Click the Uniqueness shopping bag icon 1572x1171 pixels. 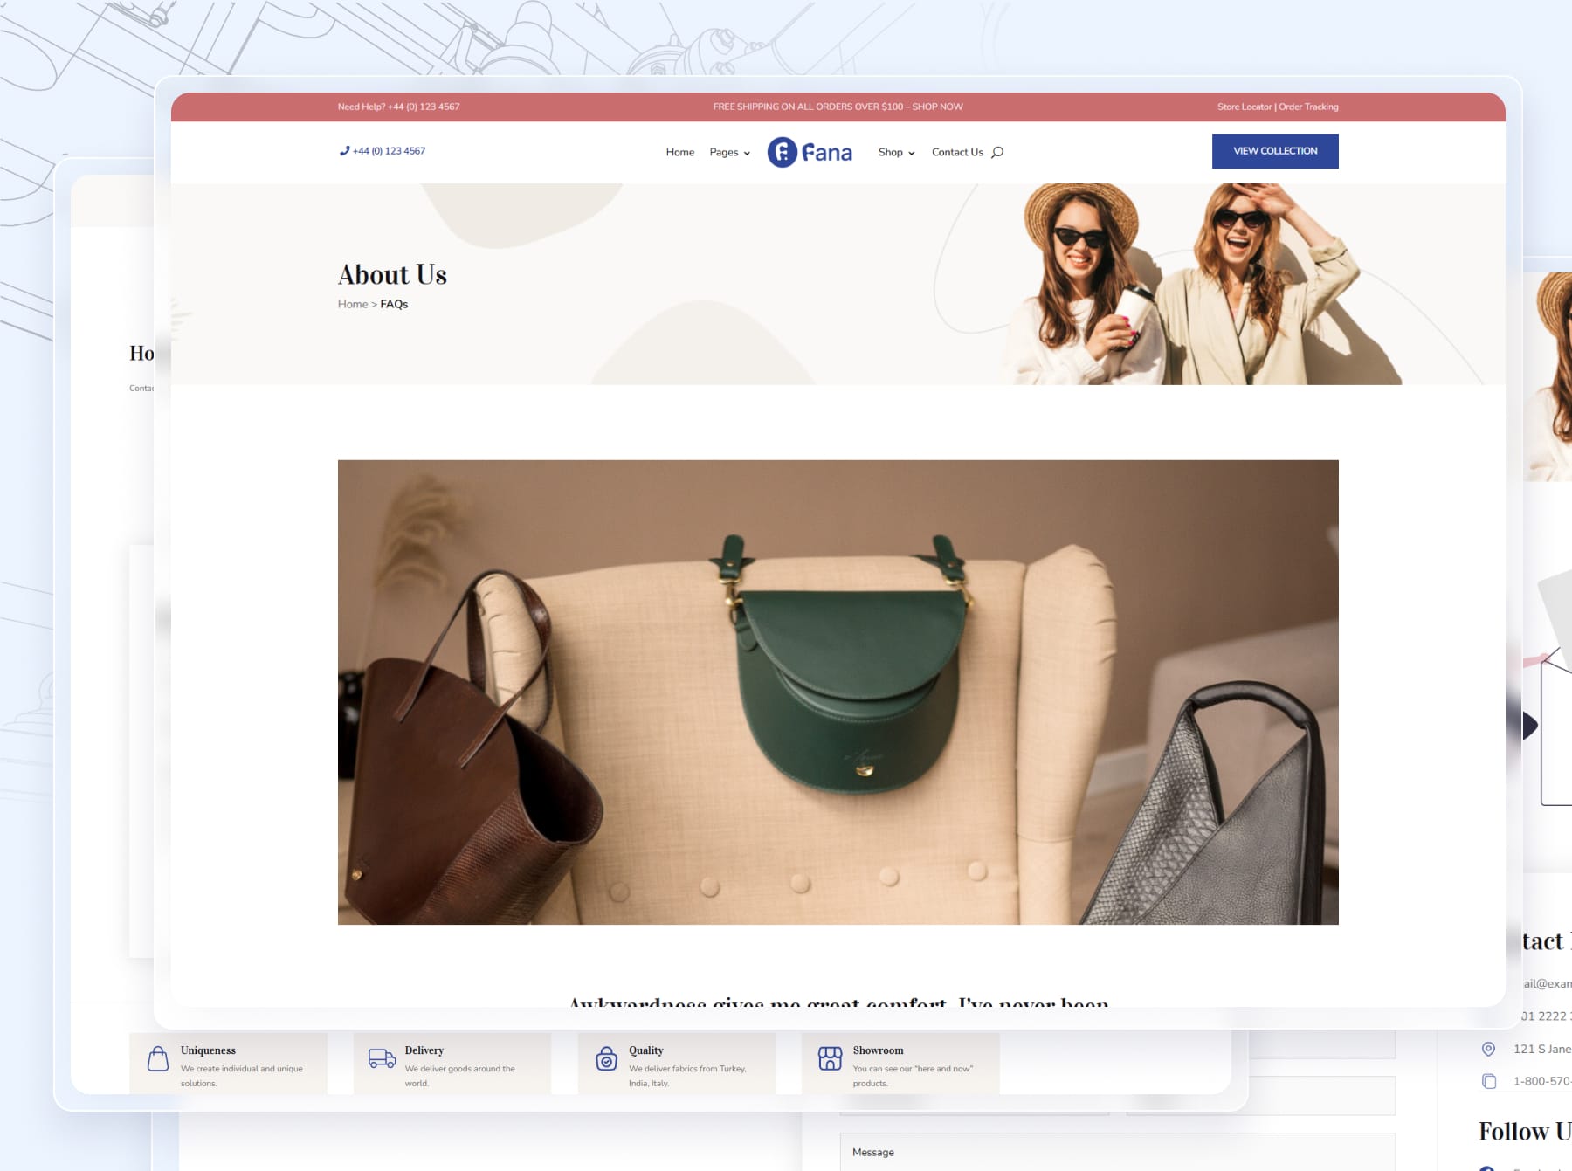tap(158, 1058)
